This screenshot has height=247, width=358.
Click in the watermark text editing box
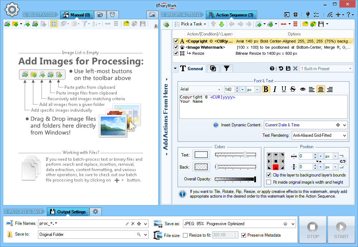263,107
